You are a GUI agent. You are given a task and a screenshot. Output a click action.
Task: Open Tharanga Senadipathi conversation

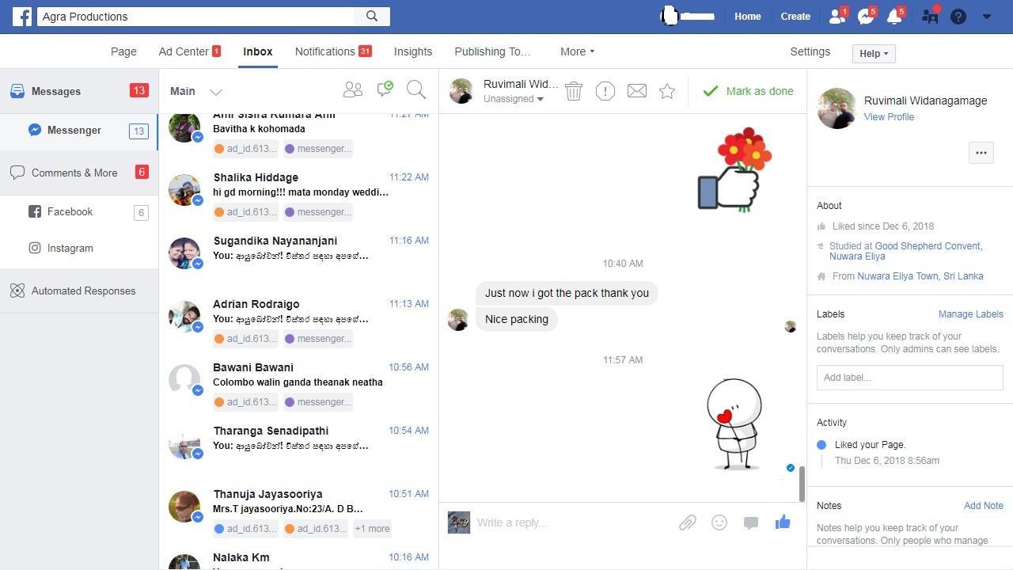pyautogui.click(x=299, y=448)
